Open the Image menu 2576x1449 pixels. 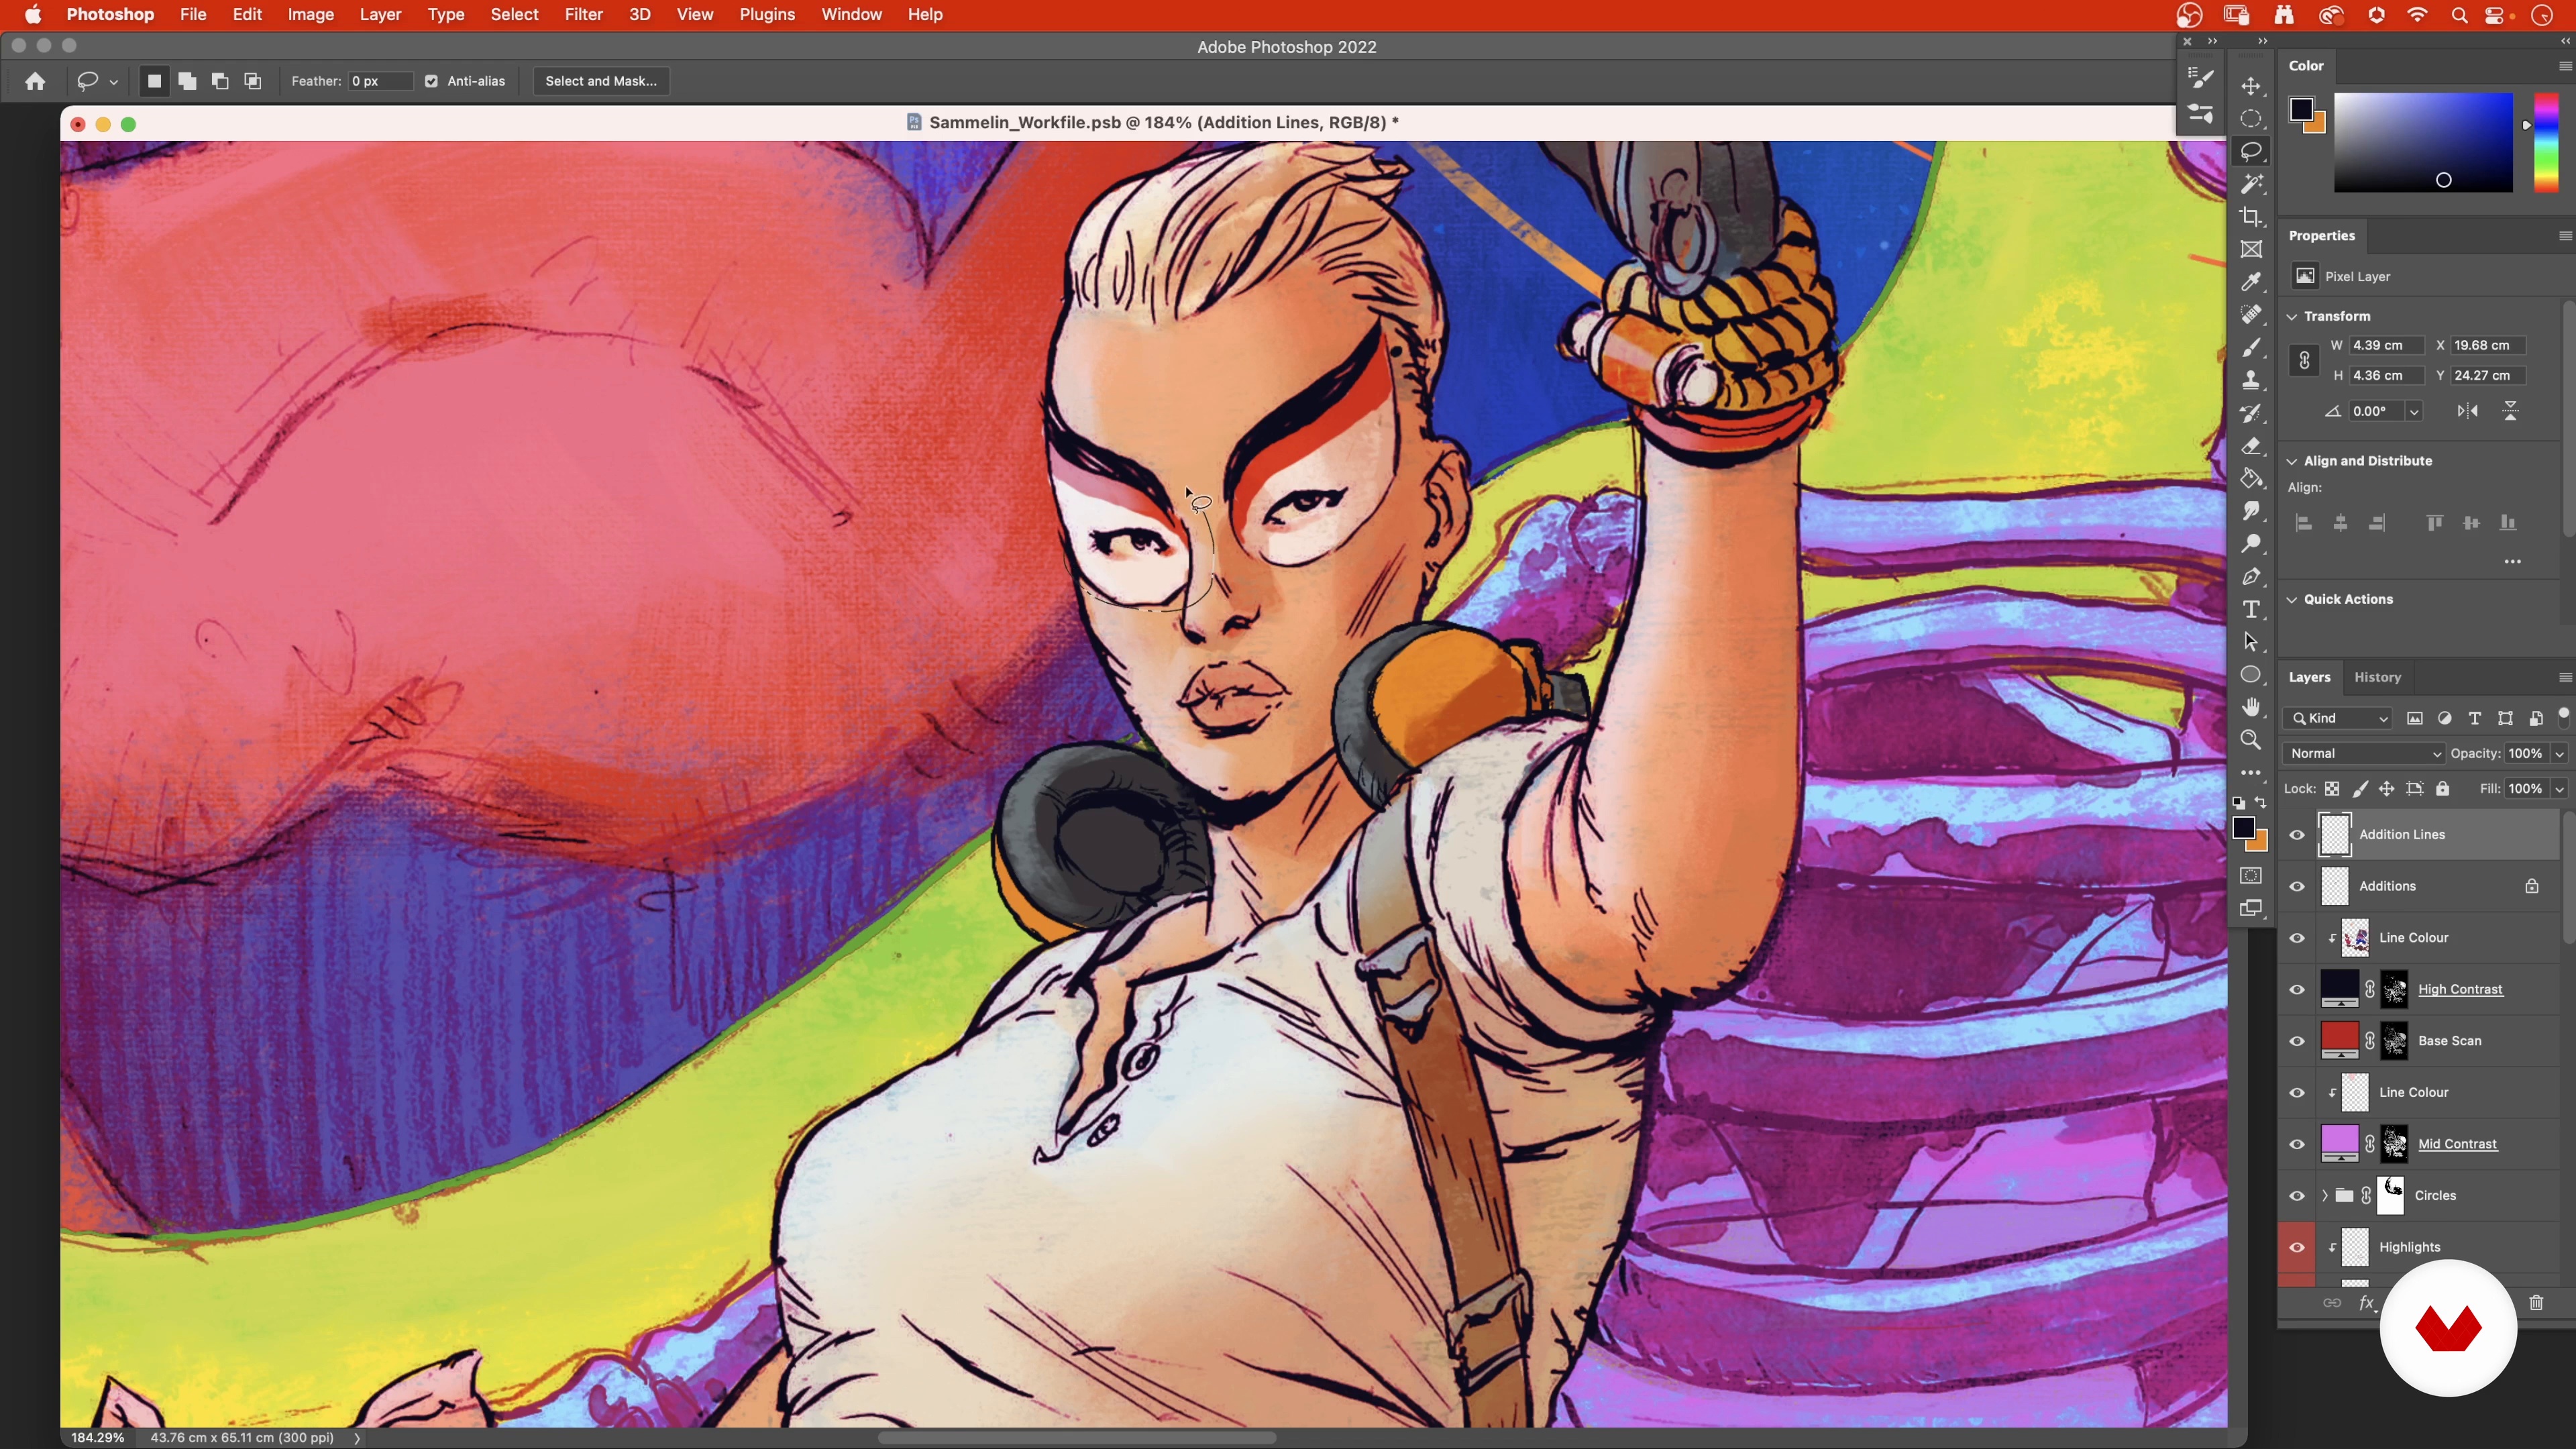pyautogui.click(x=310, y=14)
